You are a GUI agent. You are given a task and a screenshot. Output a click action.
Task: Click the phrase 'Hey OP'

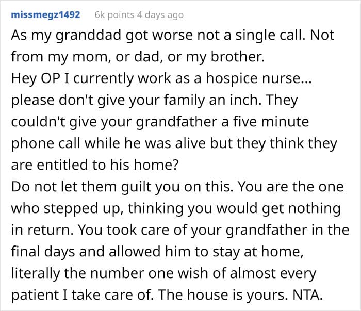click(36, 78)
